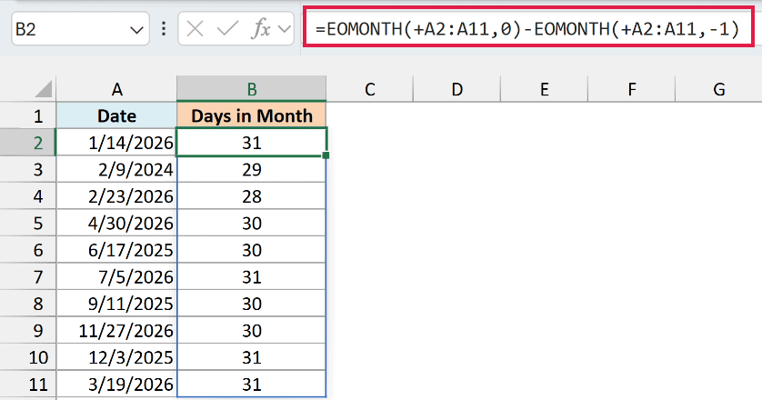Click cell B8 next to 9/11/2025

[251, 304]
